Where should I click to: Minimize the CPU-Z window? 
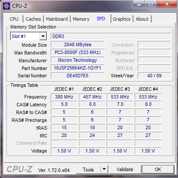tap(139, 4)
